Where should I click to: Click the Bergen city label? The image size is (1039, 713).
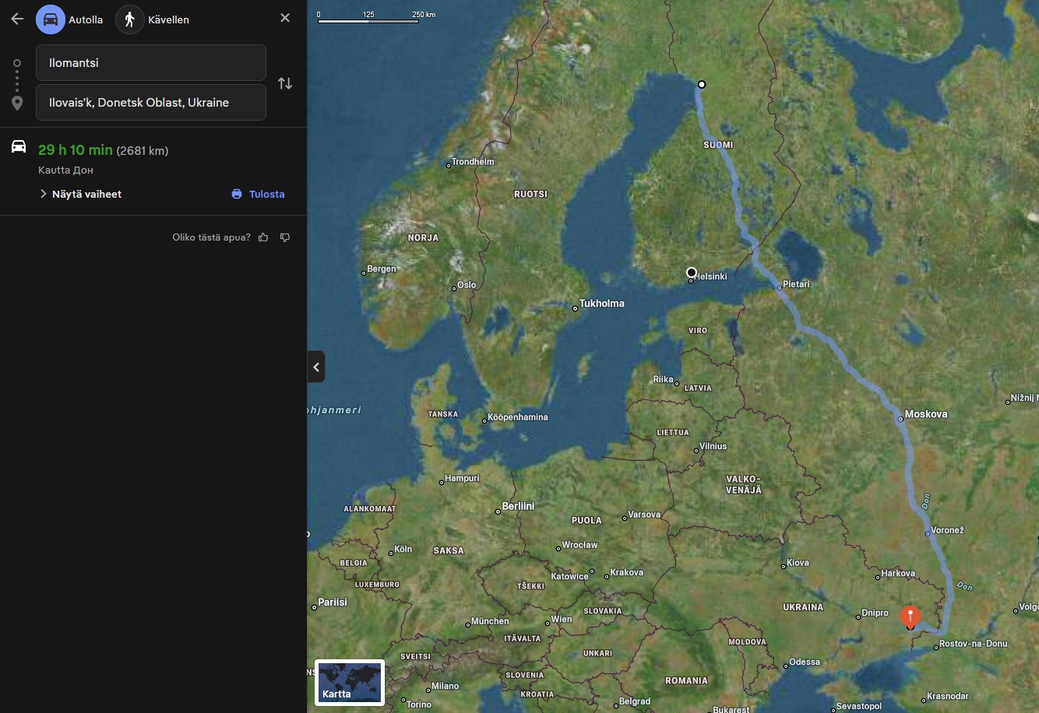click(382, 269)
